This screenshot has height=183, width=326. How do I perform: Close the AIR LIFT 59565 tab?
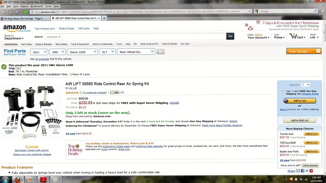[99, 18]
